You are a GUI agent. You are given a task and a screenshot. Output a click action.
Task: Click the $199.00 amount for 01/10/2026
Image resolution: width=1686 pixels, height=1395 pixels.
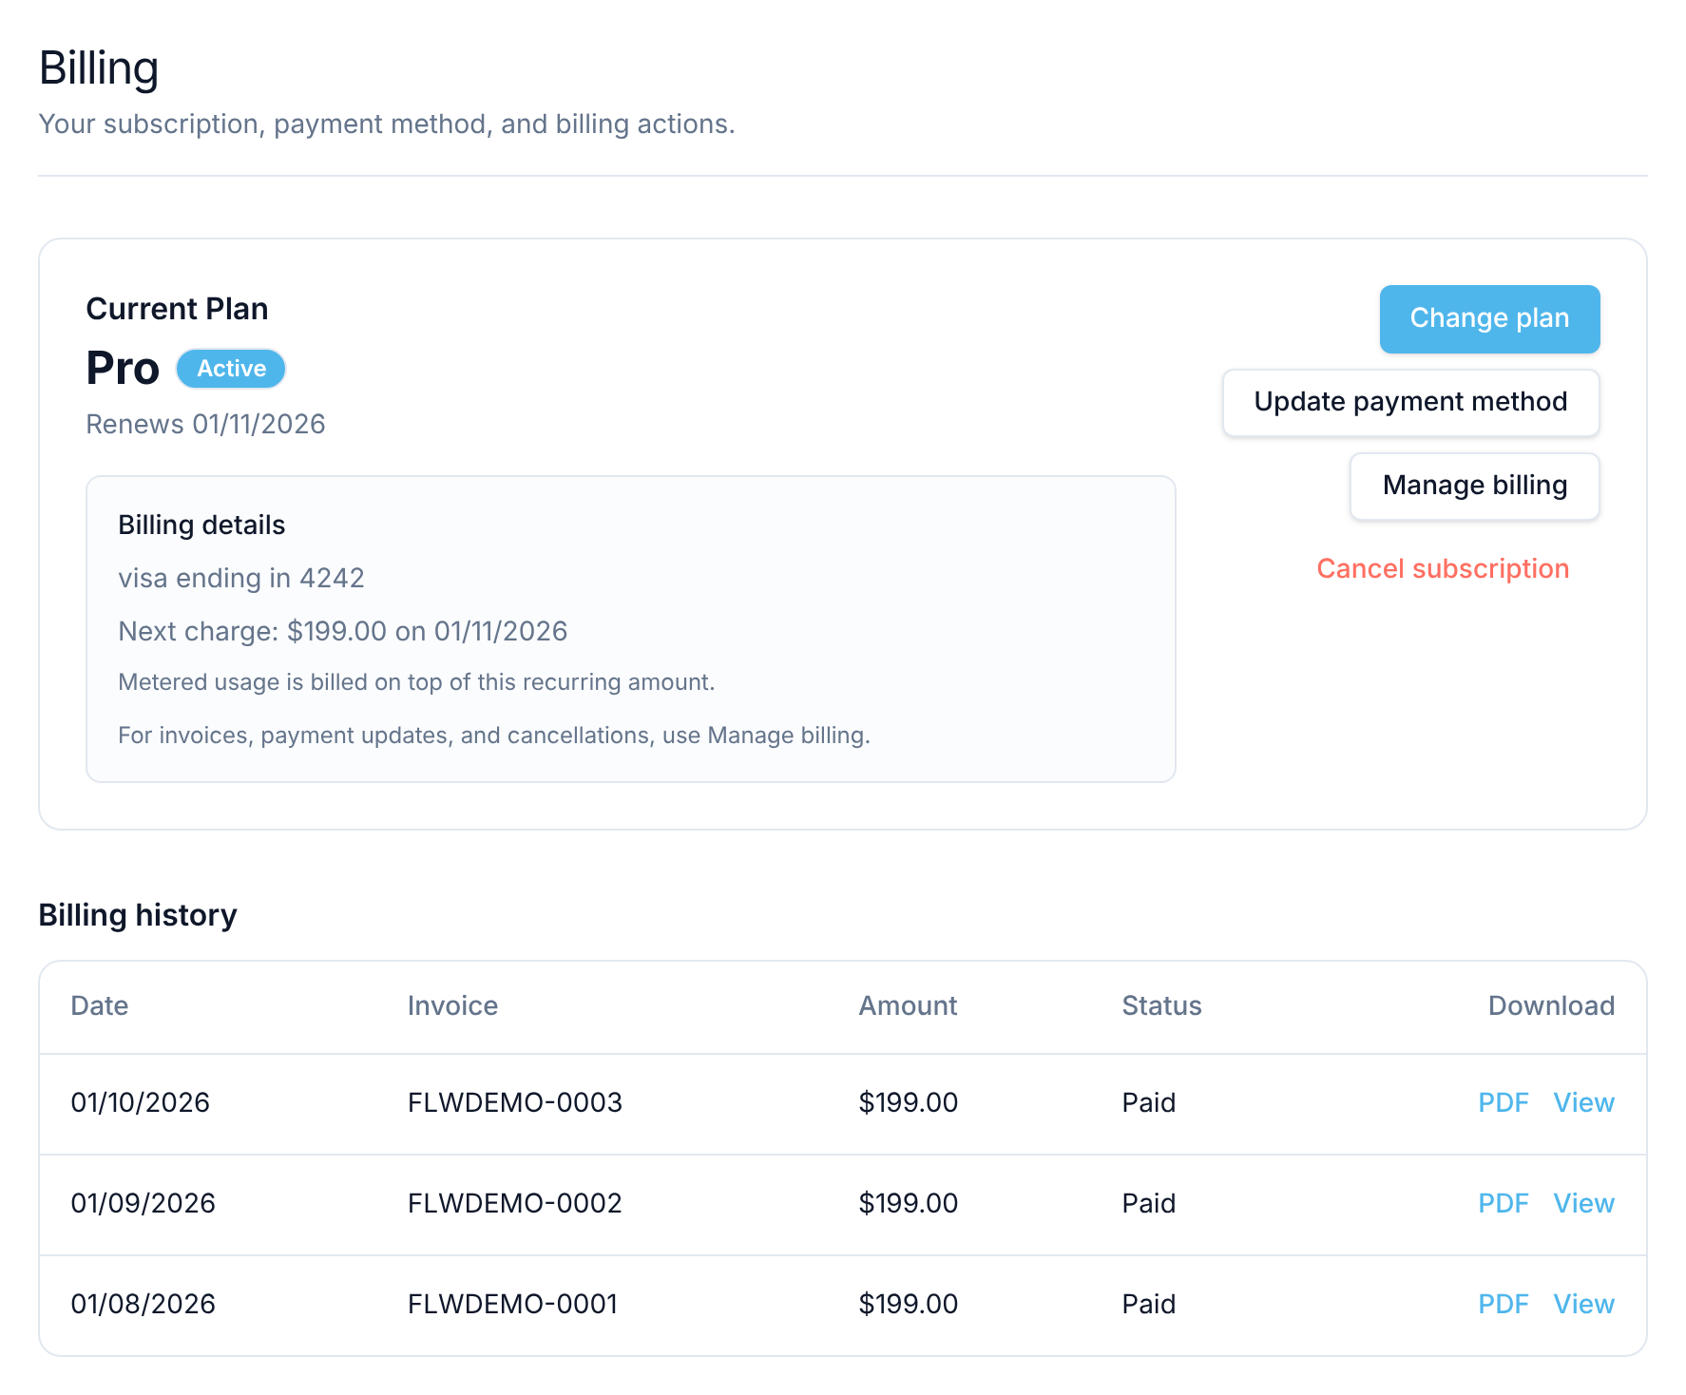(x=909, y=1102)
